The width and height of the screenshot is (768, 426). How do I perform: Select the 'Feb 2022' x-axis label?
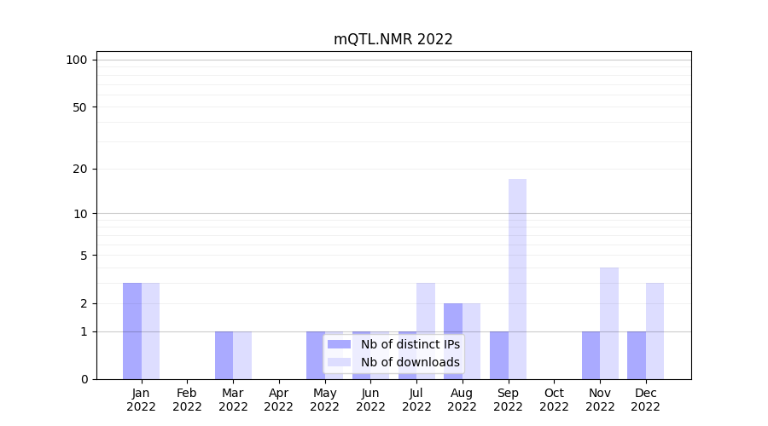(x=187, y=400)
